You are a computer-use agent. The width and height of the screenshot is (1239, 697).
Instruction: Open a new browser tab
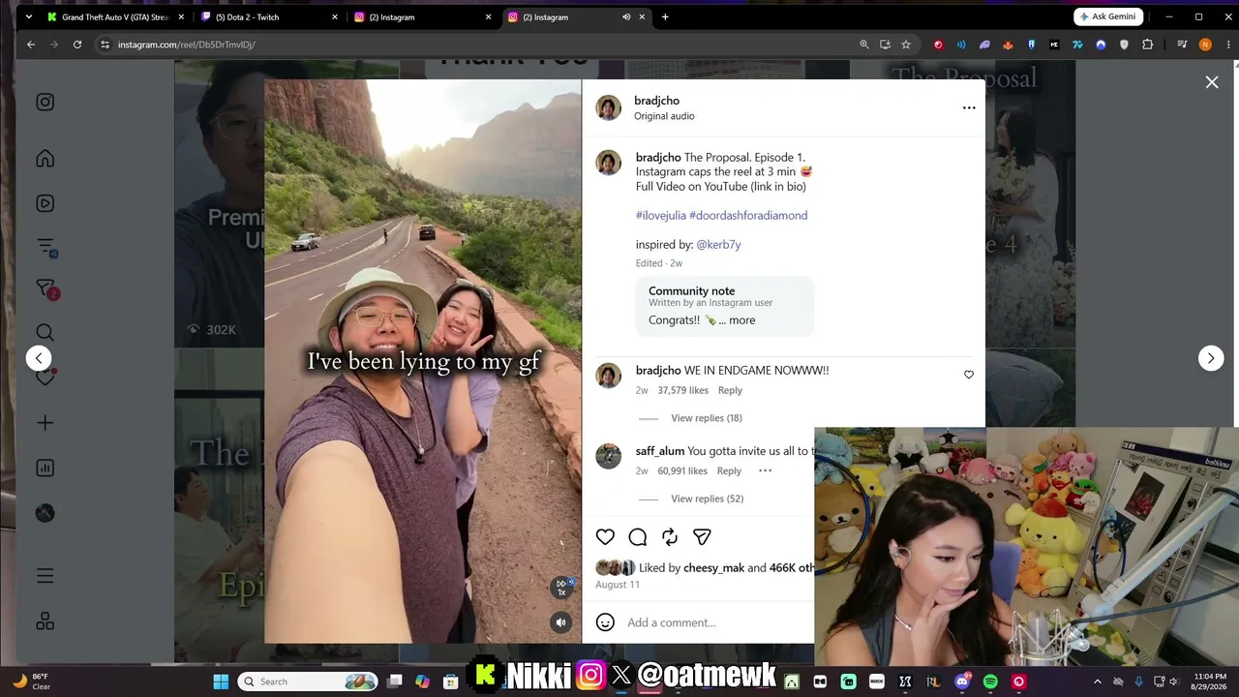pos(665,16)
